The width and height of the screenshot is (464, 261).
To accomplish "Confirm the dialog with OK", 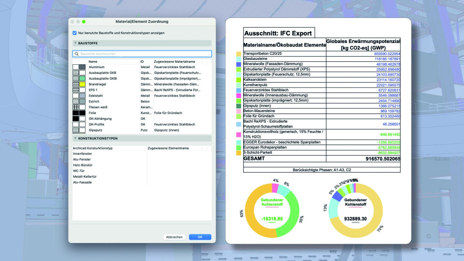I will point(200,237).
